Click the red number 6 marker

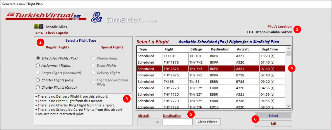click(255, 119)
